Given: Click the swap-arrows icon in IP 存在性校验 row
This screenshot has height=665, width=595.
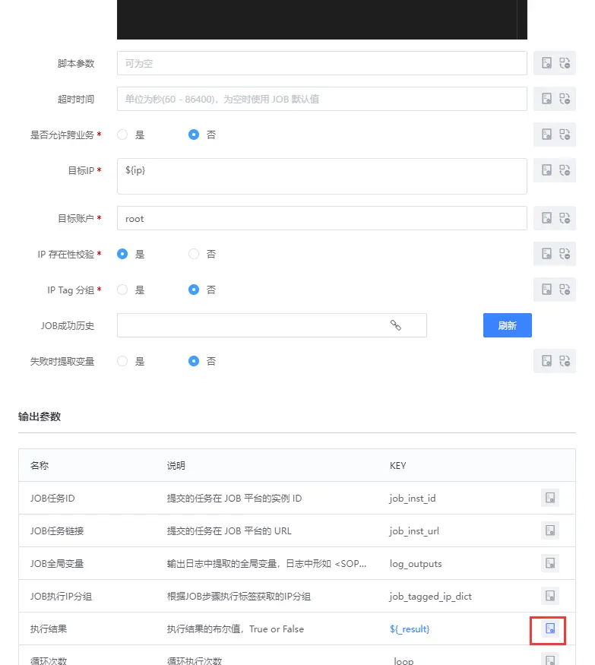Looking at the screenshot, I should (x=565, y=254).
